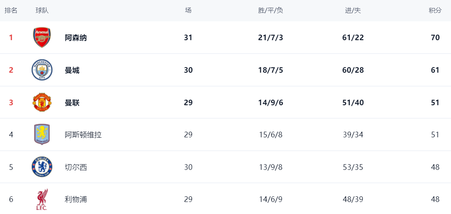Select the 曼联 team name

point(72,102)
